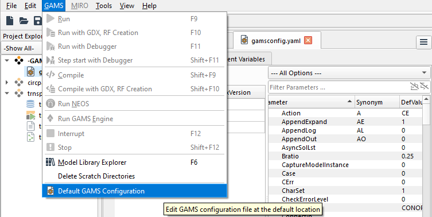Viewport: 432px width, 217px height.
Task: Select the Bratio parameter row
Action: click(345, 156)
